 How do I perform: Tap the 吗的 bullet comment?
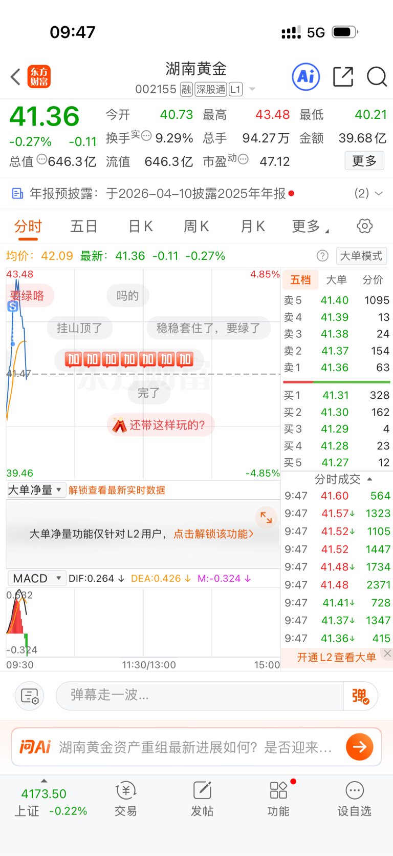pos(128,296)
